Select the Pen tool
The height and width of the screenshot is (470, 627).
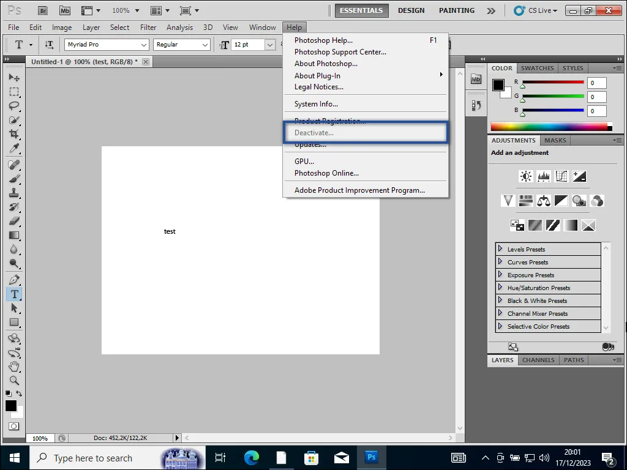click(14, 280)
